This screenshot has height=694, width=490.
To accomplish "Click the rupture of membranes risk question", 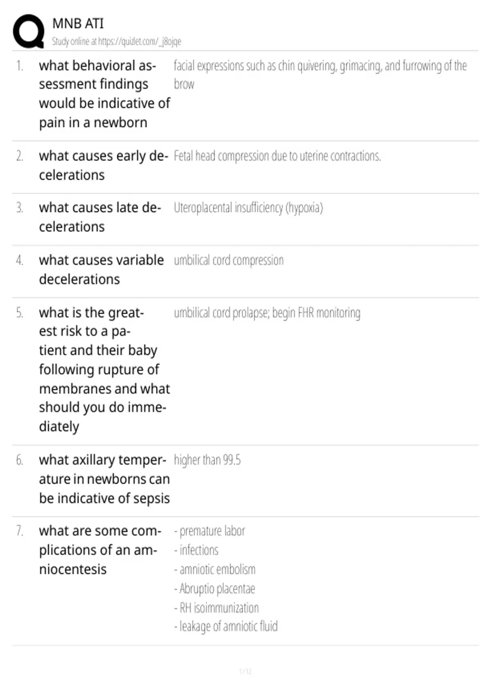I will 105,369.
